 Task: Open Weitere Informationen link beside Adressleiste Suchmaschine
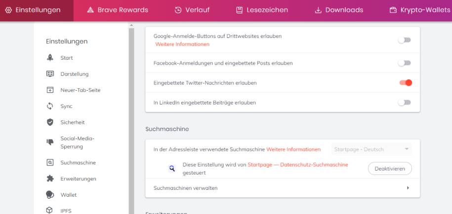293,149
